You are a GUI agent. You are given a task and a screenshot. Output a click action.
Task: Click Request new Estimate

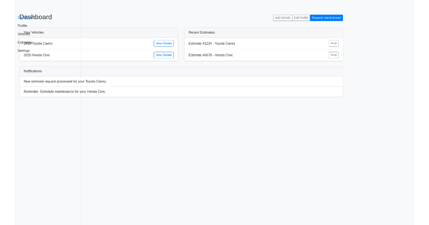tap(326, 17)
